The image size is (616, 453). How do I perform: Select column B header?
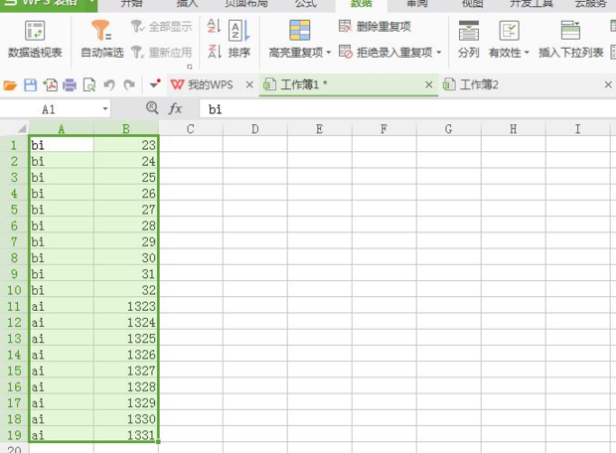[126, 129]
